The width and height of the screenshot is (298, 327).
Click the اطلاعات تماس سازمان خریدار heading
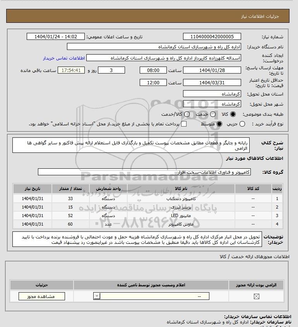257,317
